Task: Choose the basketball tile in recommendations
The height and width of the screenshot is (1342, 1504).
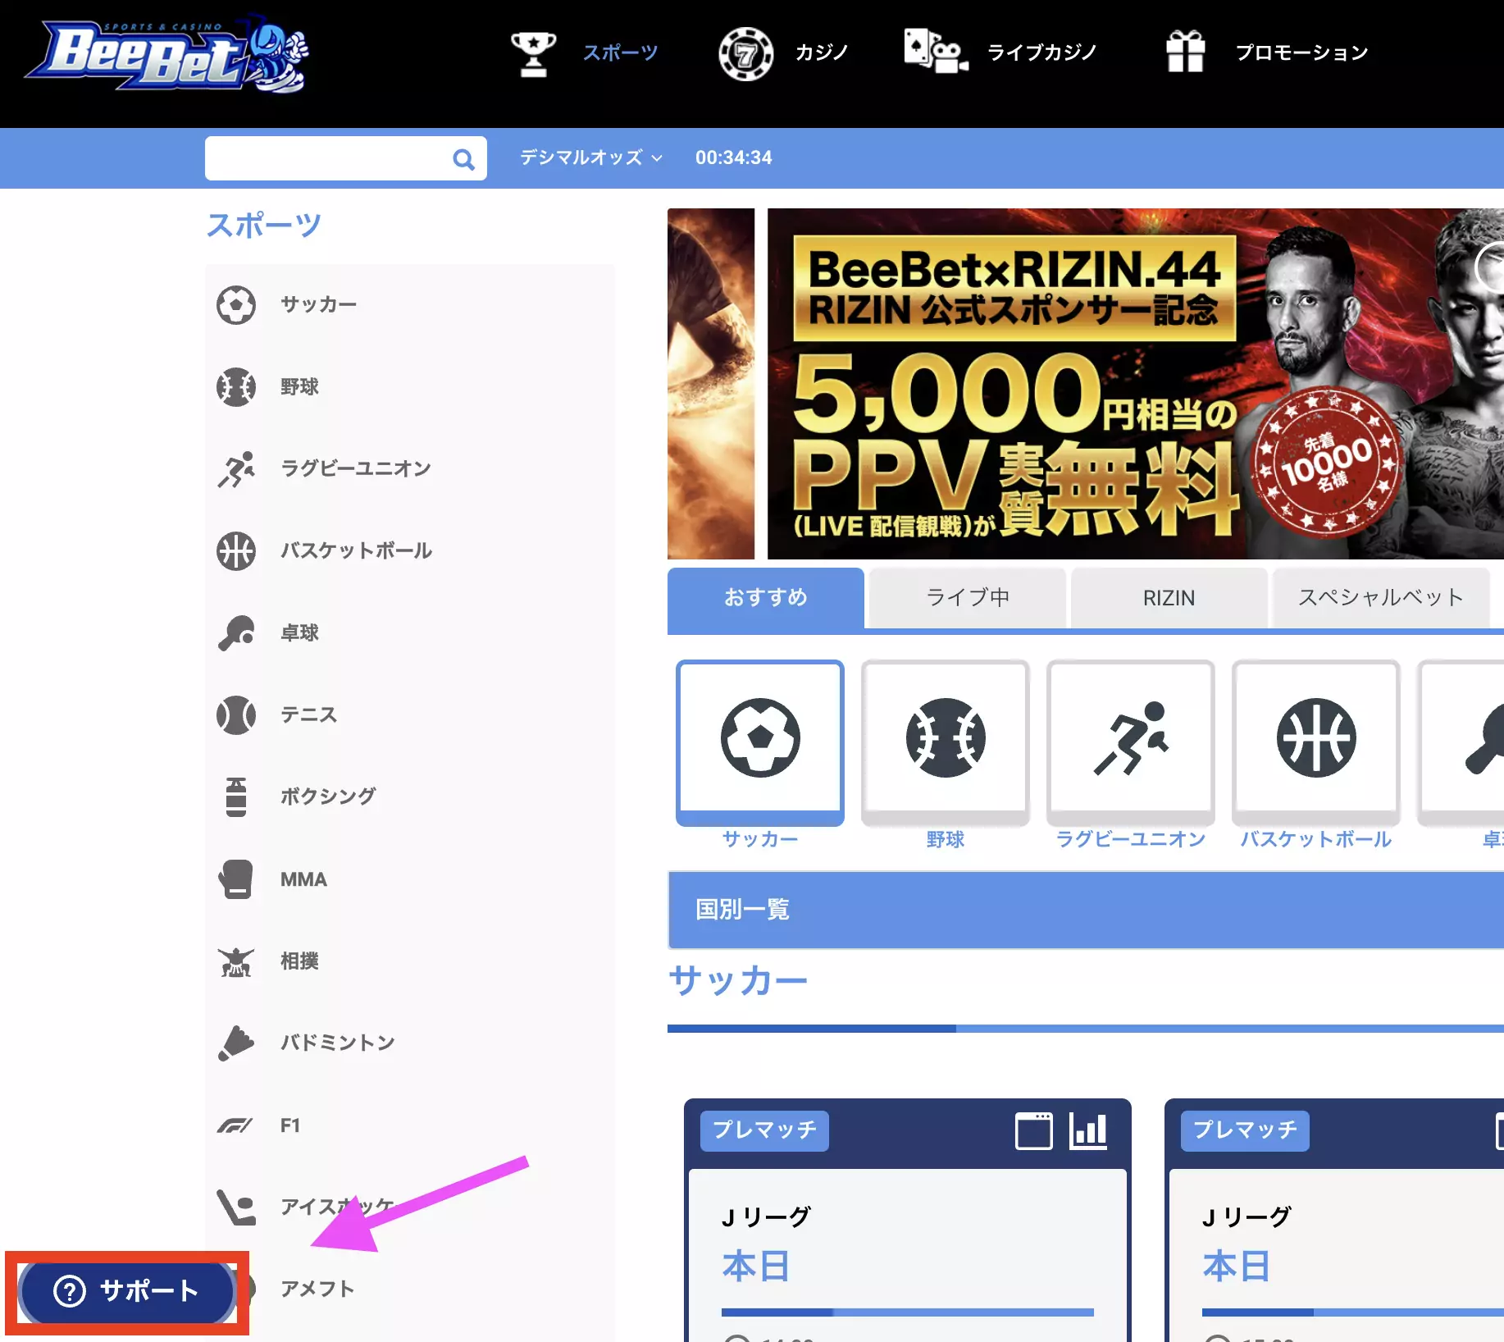Action: point(1316,742)
